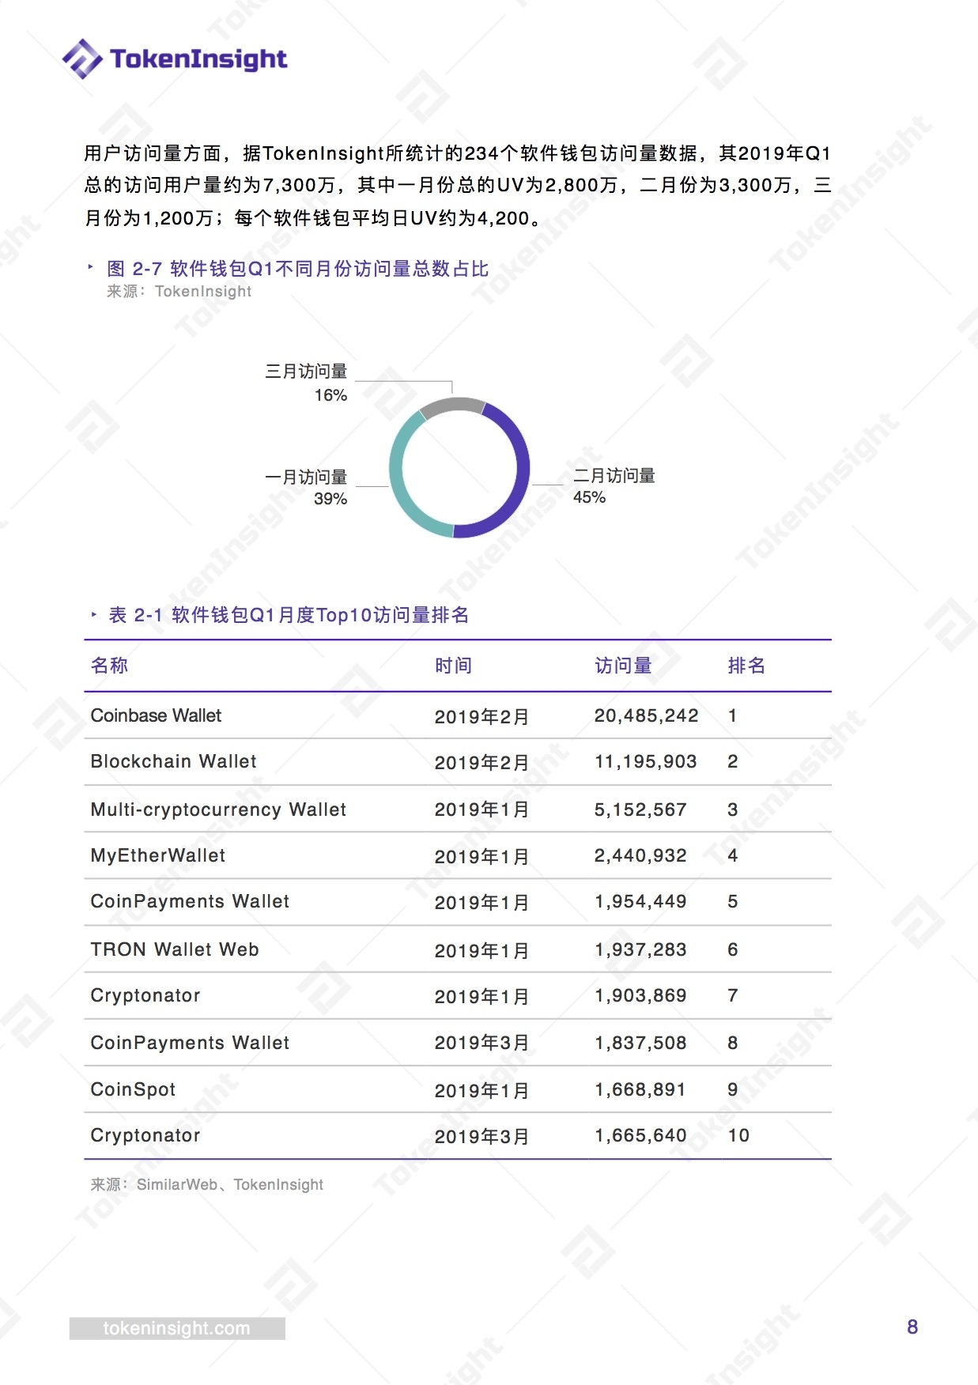
Task: Select the 'CoinSpot' table cell
Action: (x=134, y=1089)
